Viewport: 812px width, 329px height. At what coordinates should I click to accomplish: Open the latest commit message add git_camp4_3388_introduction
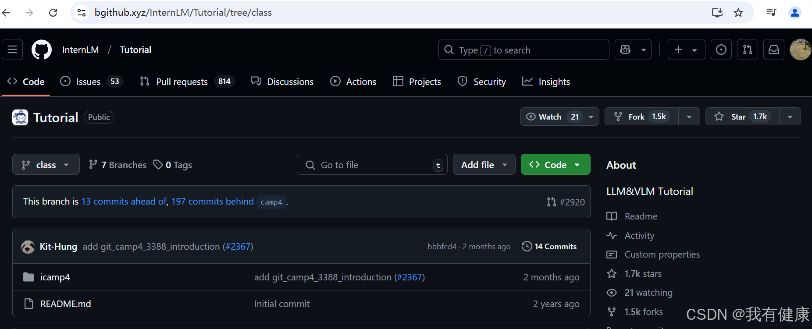(x=151, y=247)
